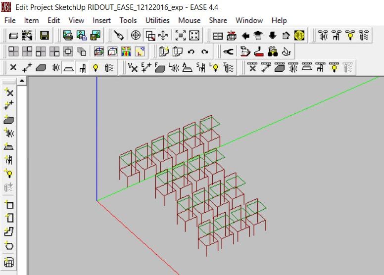Image resolution: width=384 pixels, height=275 pixels.
Task: Click insert light bulb in left sidebar
Action: 9,174
